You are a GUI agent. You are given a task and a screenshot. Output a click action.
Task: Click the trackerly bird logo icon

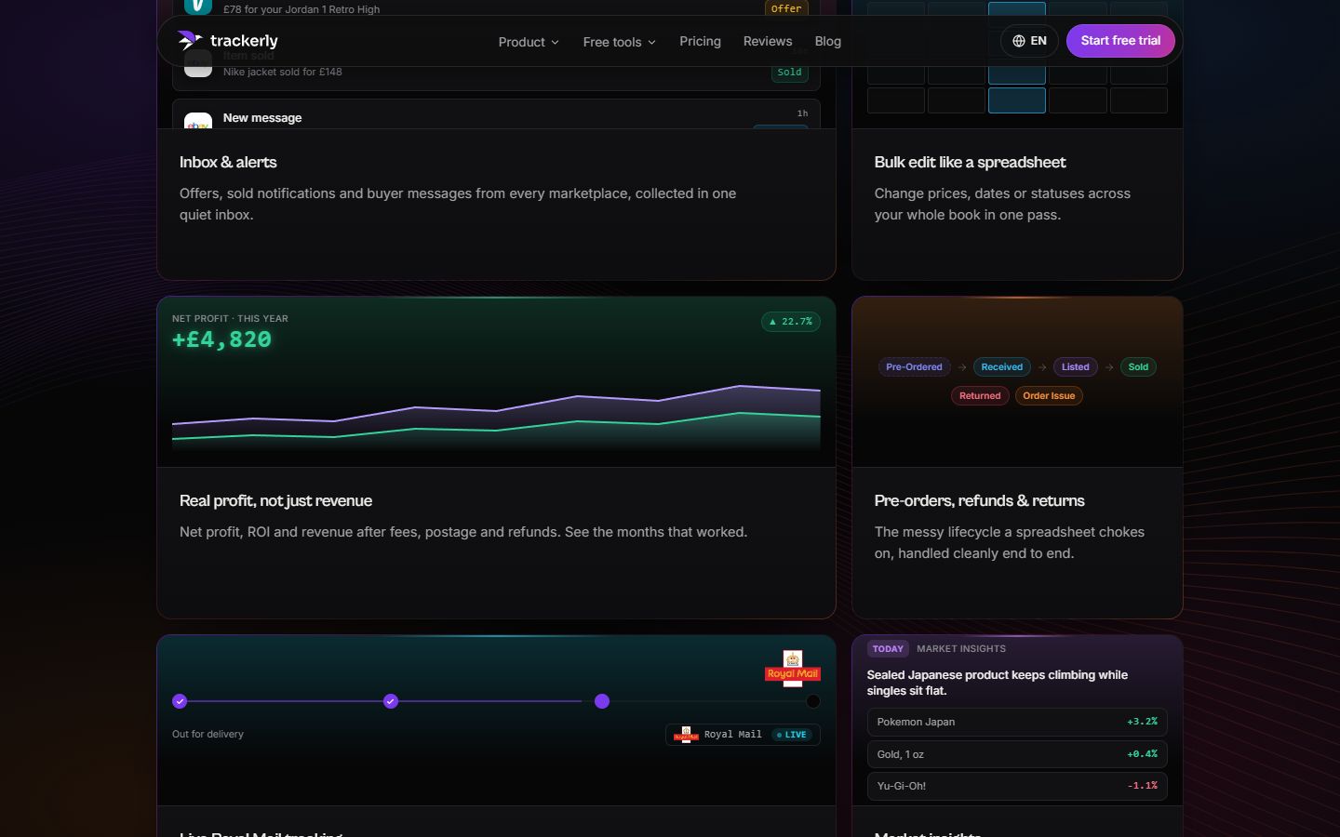click(190, 41)
